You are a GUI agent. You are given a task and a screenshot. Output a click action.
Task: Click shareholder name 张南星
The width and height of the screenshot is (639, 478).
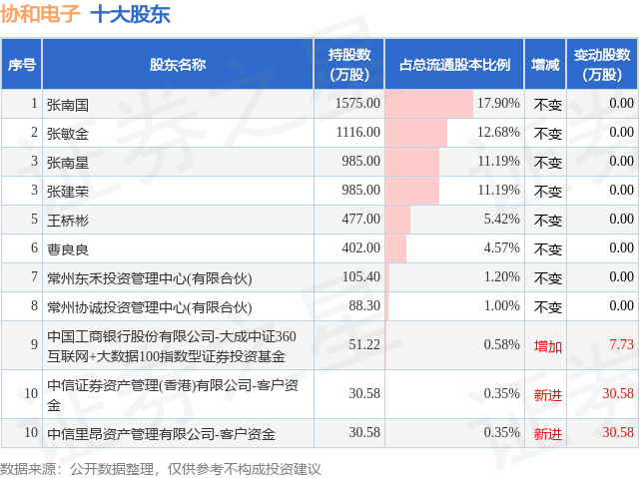coord(68,163)
